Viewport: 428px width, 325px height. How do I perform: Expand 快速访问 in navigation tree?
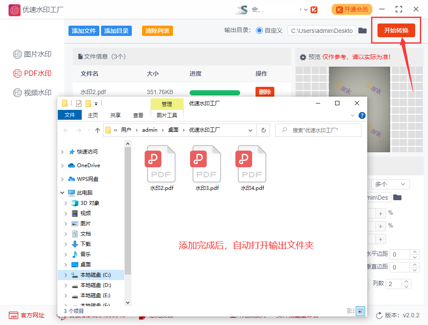point(62,152)
